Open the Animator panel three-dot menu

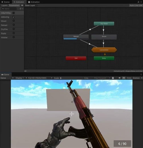141,2
